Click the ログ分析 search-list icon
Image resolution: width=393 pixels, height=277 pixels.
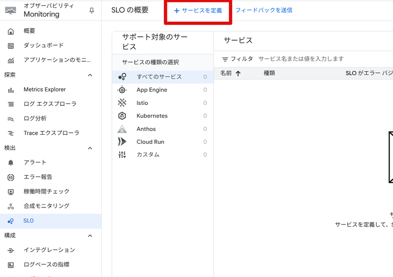click(x=11, y=119)
